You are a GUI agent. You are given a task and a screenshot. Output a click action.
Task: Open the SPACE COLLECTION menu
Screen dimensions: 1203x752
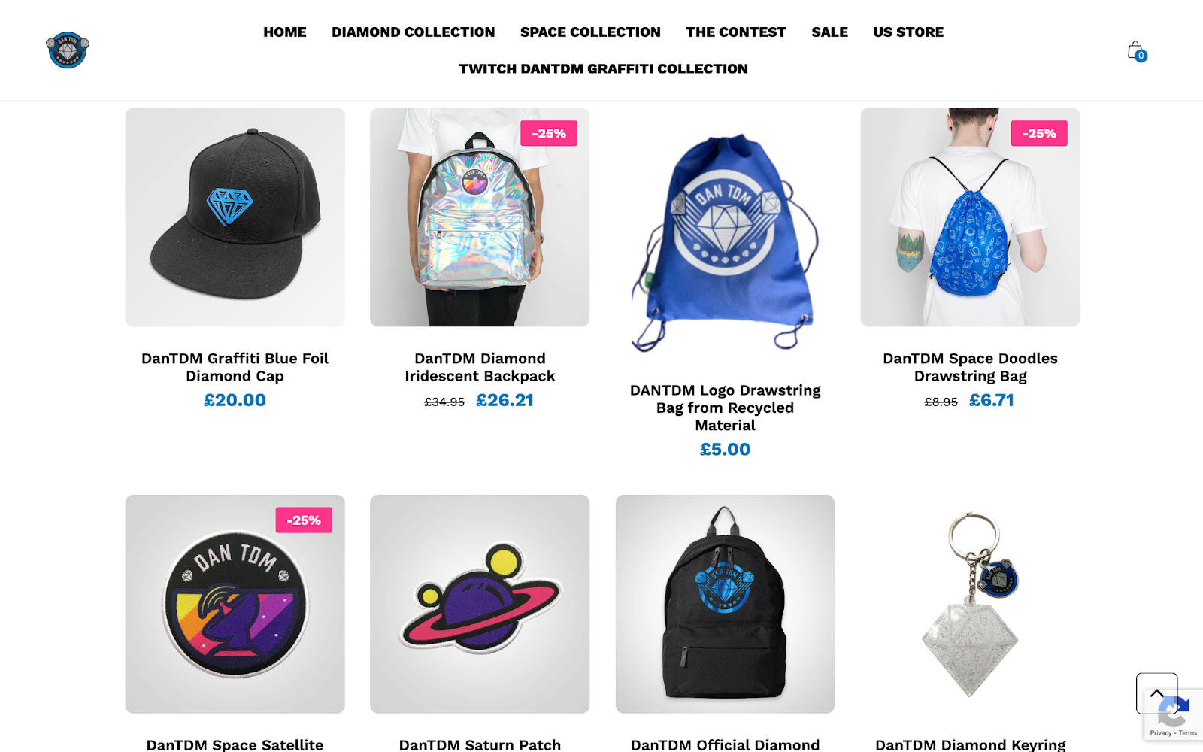click(x=590, y=32)
